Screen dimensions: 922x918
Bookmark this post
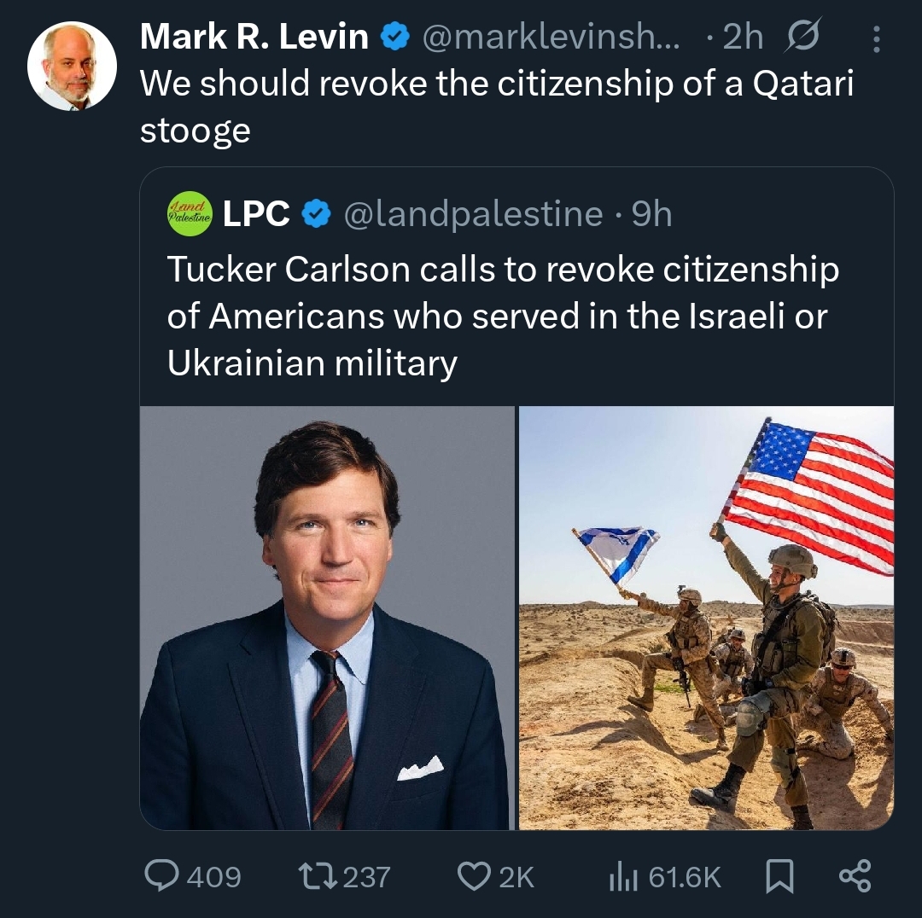coord(779,876)
